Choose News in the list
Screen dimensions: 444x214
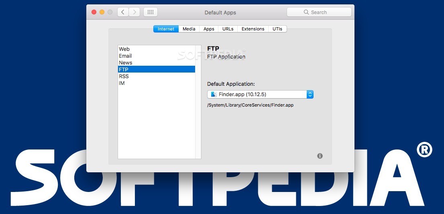click(x=156, y=63)
